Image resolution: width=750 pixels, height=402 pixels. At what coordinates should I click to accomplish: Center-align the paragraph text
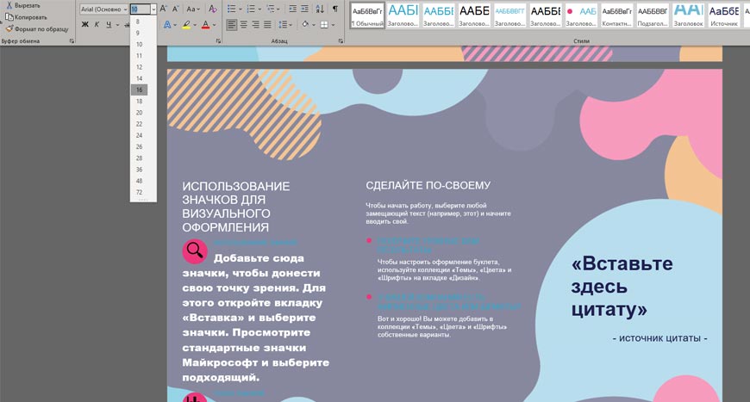(244, 24)
